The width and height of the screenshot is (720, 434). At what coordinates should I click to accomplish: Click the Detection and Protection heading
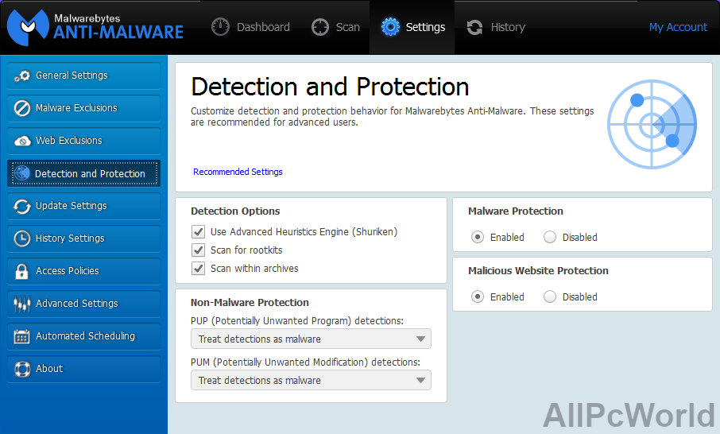pos(330,87)
